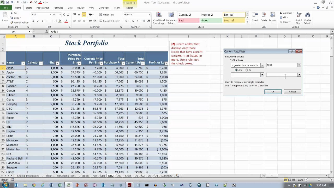334x188 pixels.
Task: Open the Table Tools Design tab
Action: click(x=130, y=8)
